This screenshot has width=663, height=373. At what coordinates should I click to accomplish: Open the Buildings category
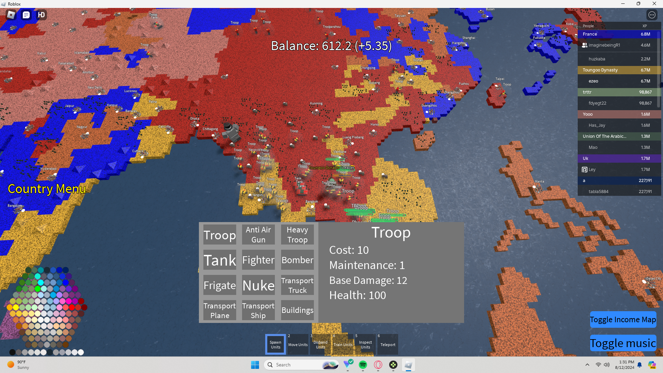(297, 310)
